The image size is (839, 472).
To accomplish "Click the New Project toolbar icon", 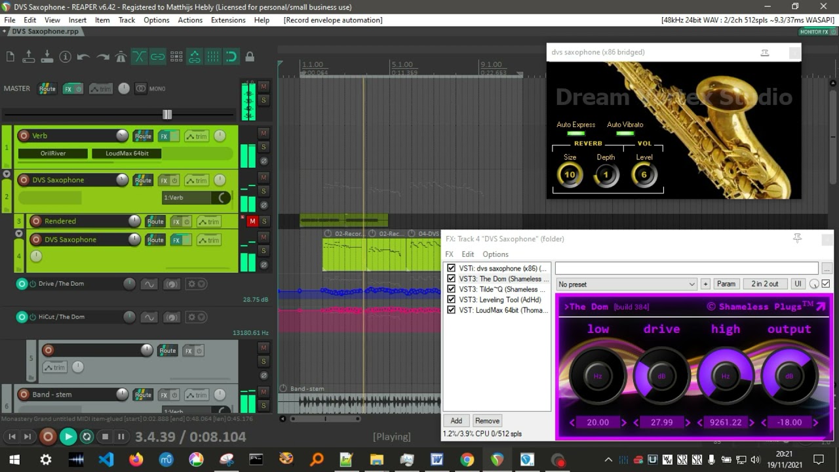I will pos(10,57).
